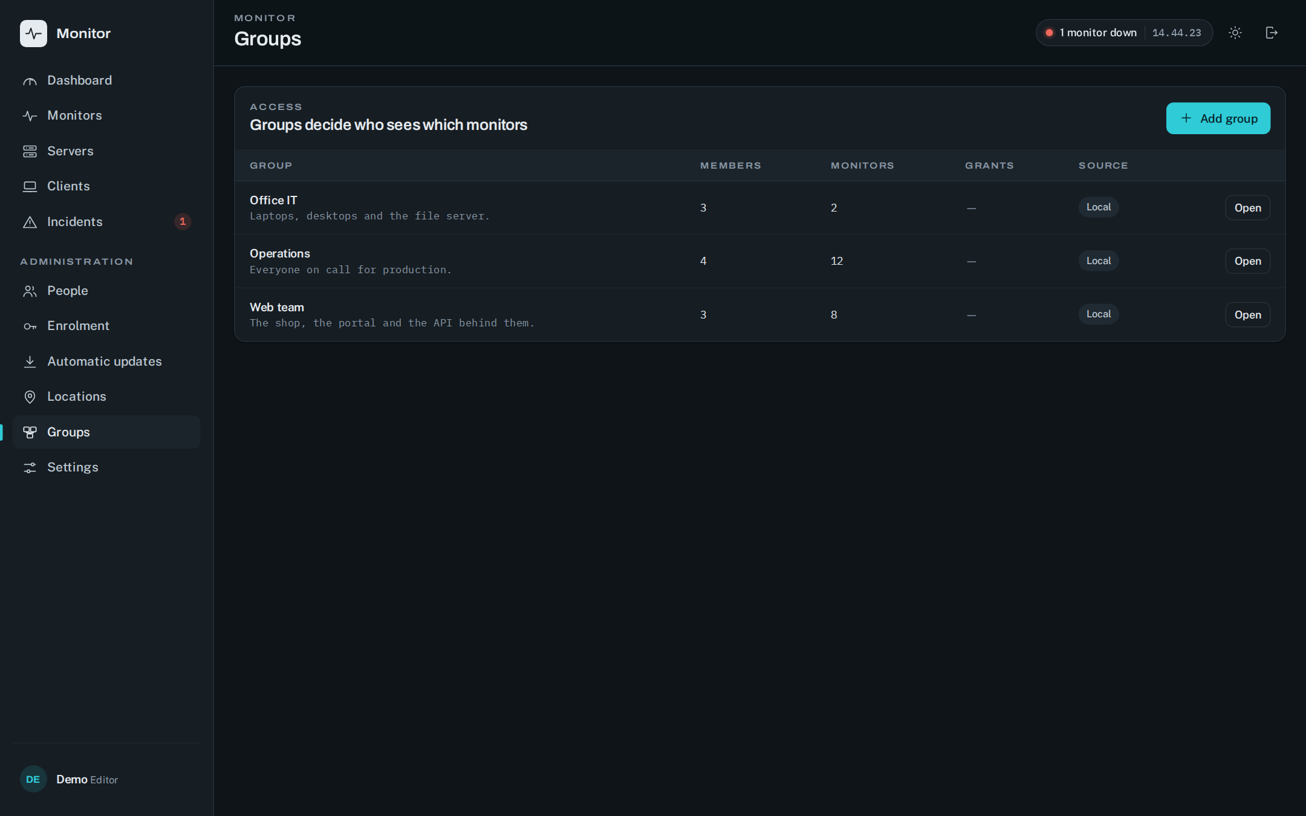
Task: Select the Monitors menu item
Action: [106, 115]
